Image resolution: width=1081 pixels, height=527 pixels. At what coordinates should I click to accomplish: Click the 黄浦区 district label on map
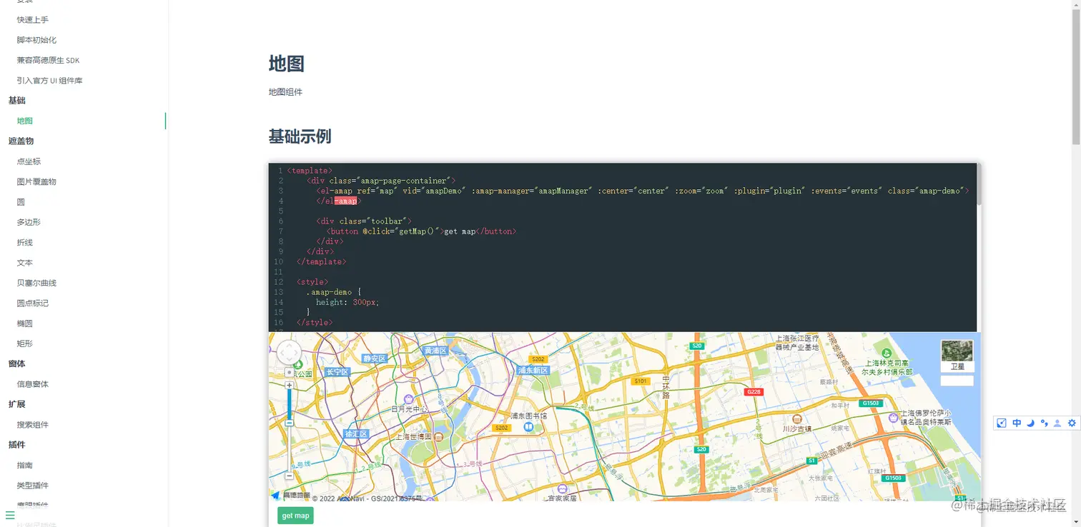(435, 351)
